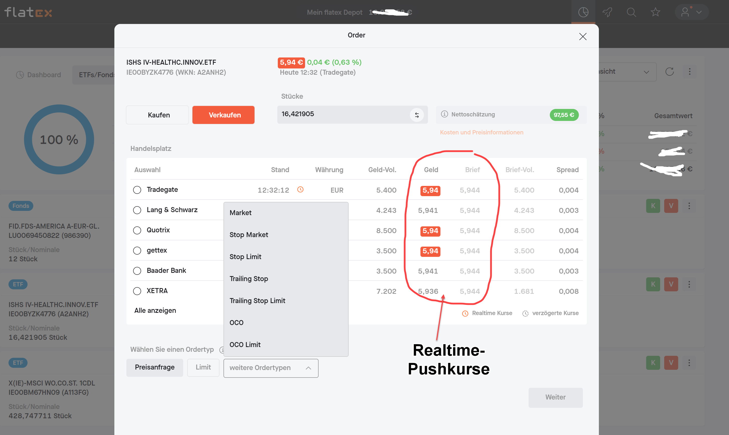729x435 pixels.
Task: Click the 100 % donut chart
Action: tap(59, 139)
